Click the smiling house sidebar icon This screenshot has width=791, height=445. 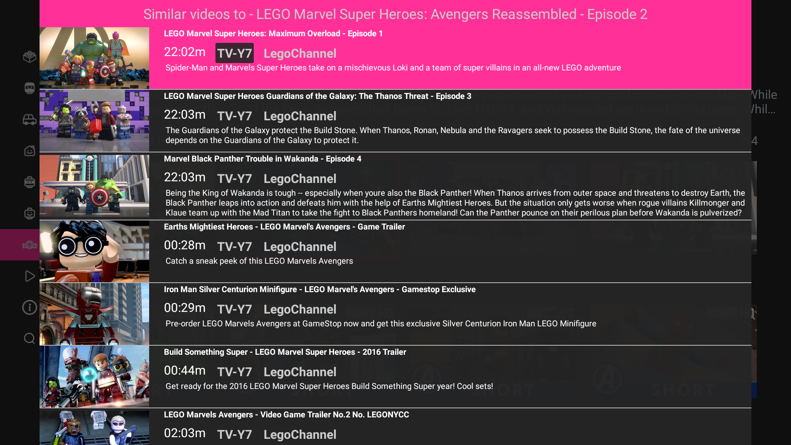[29, 151]
